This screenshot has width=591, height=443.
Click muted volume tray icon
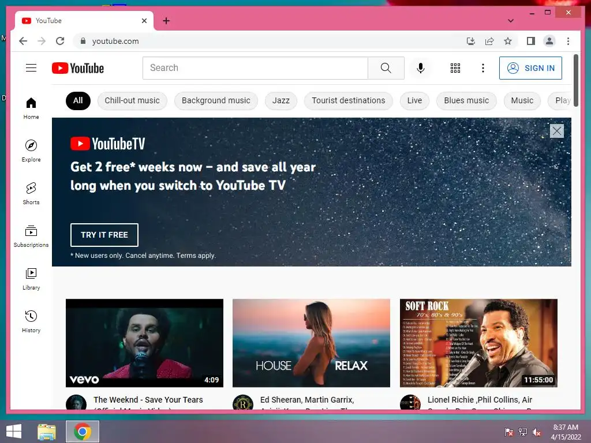[x=537, y=432]
